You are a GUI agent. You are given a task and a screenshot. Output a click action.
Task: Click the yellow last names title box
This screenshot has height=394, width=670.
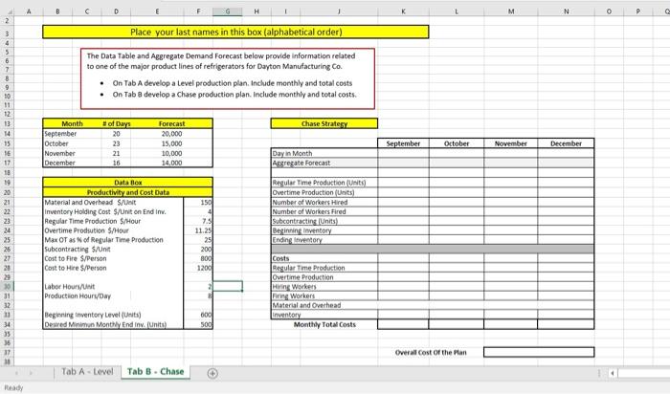click(235, 32)
